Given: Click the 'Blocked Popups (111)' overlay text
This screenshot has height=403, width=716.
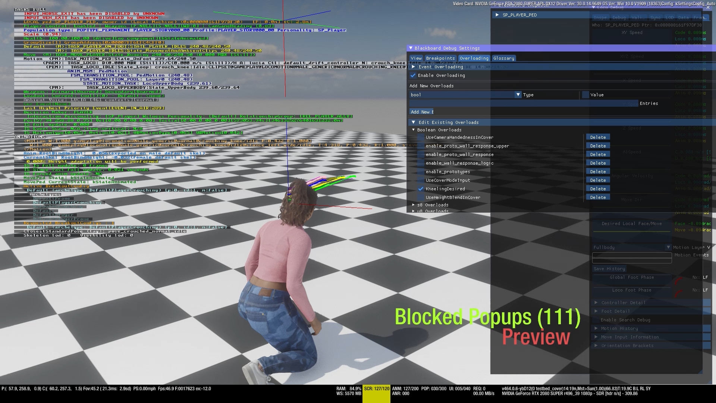Looking at the screenshot, I should pyautogui.click(x=487, y=317).
